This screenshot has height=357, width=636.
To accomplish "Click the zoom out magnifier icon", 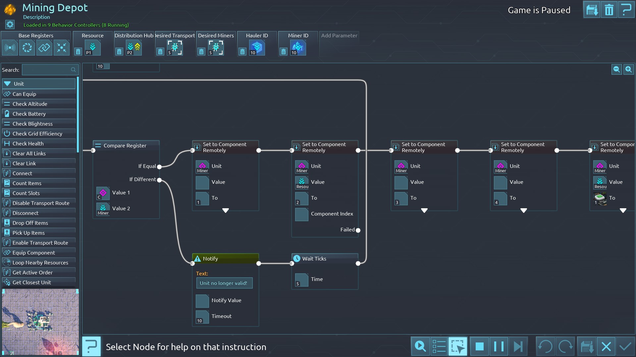I will point(616,69).
